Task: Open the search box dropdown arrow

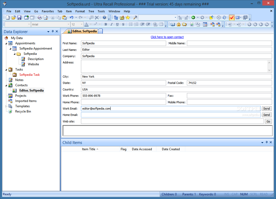Action: 175,18
